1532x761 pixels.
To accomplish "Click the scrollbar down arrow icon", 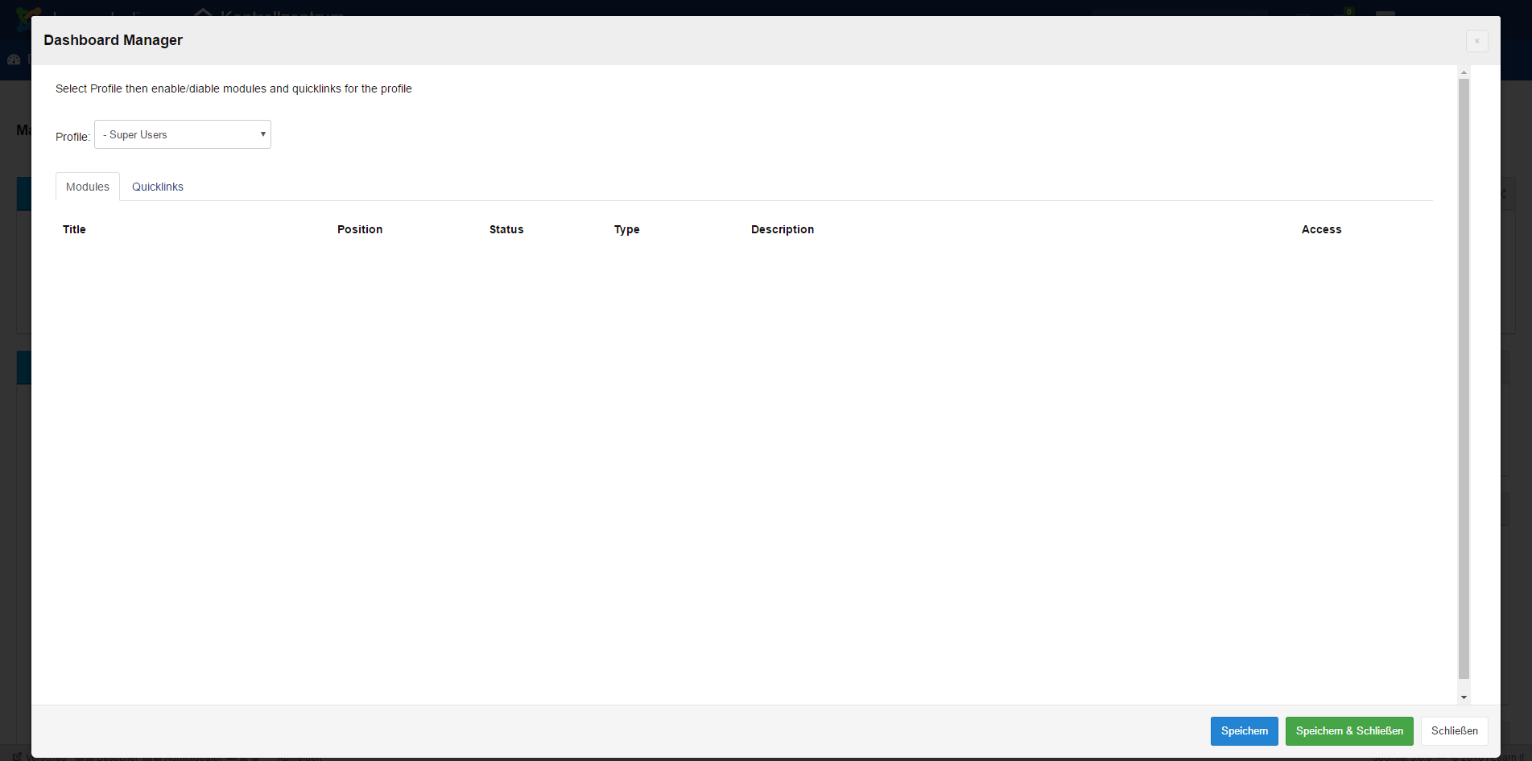I will (1464, 695).
